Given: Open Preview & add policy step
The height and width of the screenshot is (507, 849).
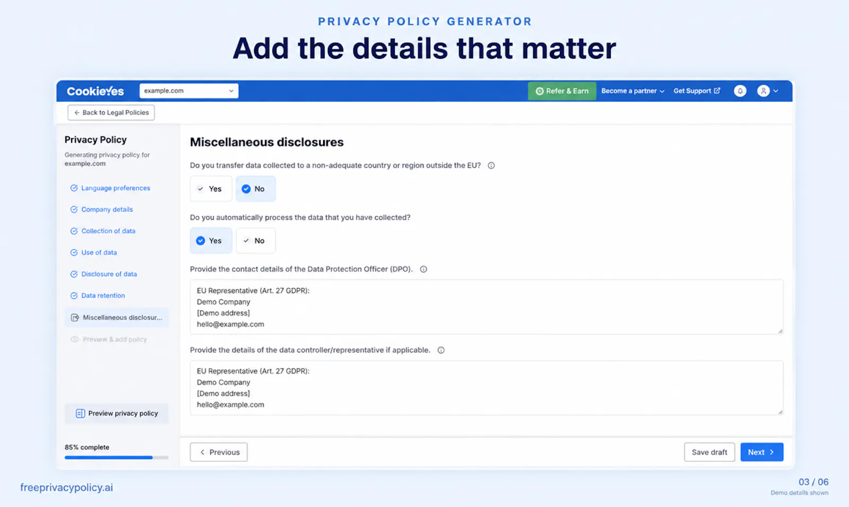Looking at the screenshot, I should click(109, 339).
